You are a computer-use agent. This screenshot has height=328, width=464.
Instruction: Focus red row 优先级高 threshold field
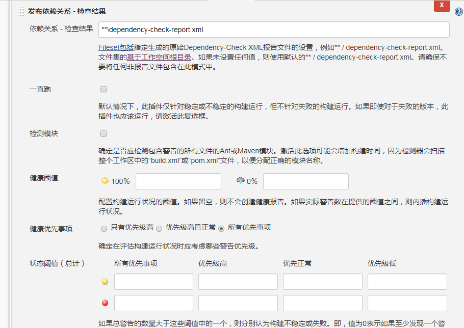pos(238,303)
